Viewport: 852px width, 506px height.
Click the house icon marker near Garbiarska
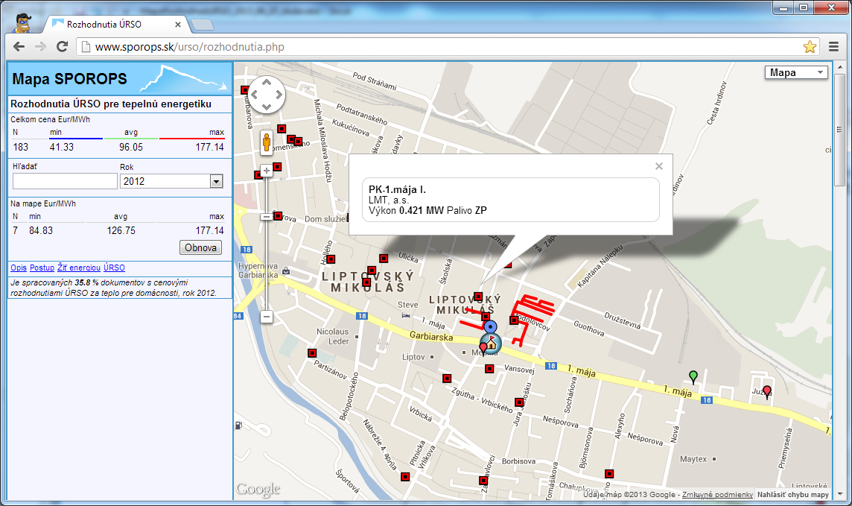coord(492,343)
